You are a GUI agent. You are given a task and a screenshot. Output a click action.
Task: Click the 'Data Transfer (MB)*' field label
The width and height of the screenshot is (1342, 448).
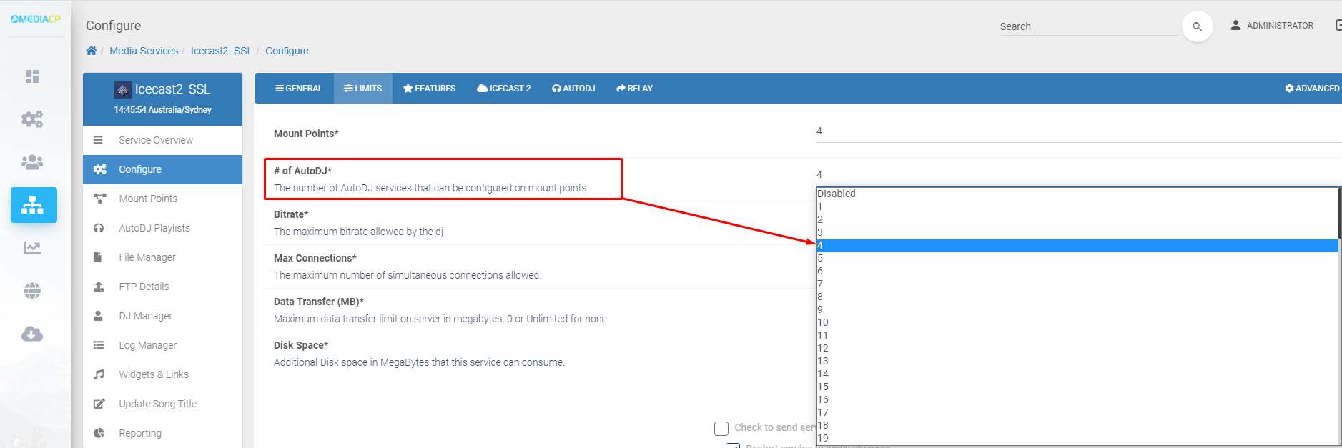[319, 302]
